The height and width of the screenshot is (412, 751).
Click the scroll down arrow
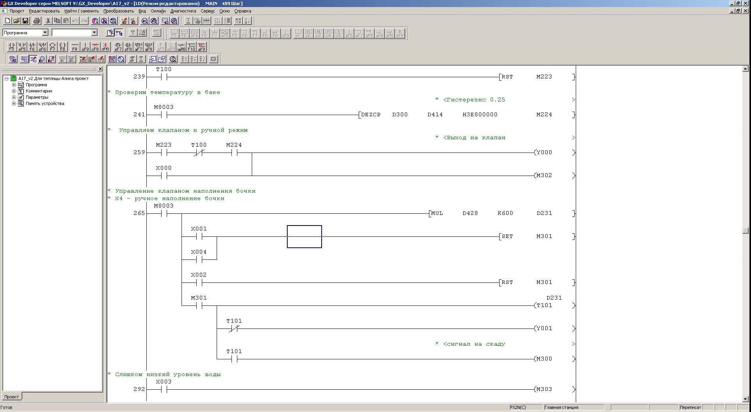pos(746,399)
